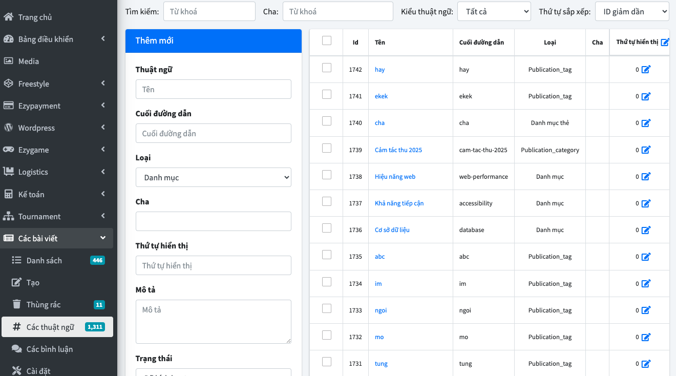Click the edit icon for Hiệu năng web row
Image resolution: width=676 pixels, height=376 pixels.
coord(646,176)
